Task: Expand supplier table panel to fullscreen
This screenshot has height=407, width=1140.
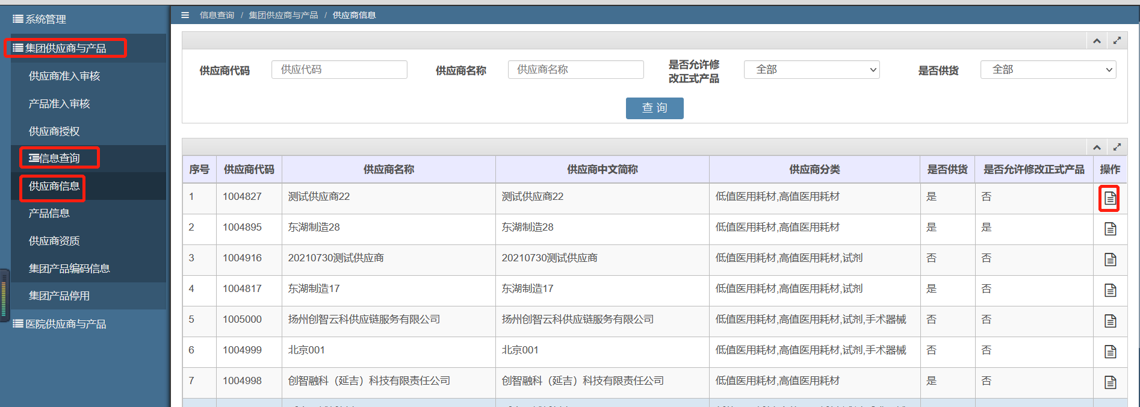Action: pos(1117,147)
